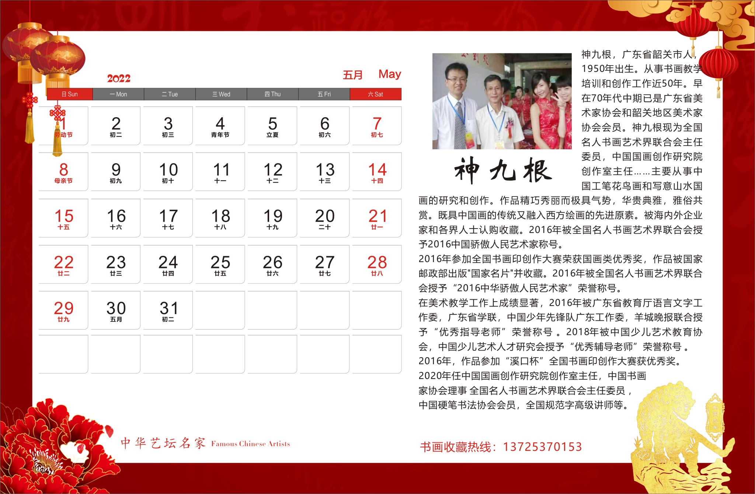Click the May 8 母亲节 date cell
The image size is (755, 494).
(x=63, y=172)
